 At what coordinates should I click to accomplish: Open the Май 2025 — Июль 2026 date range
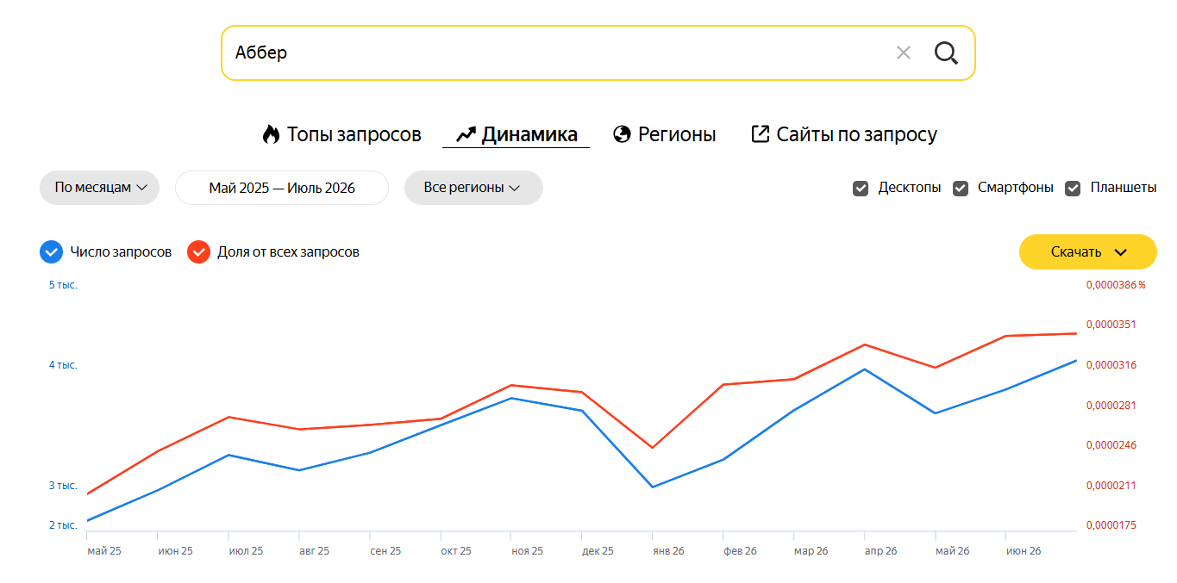pos(282,188)
